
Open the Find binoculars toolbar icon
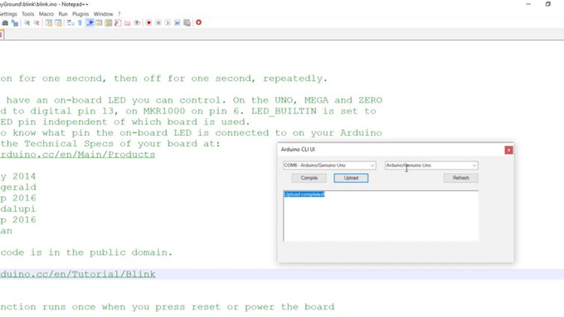[x=5, y=22]
